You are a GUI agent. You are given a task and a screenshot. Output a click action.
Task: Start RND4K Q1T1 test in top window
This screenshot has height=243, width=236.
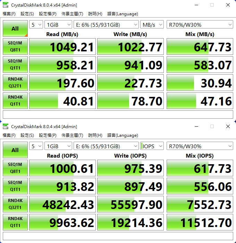pos(15,101)
